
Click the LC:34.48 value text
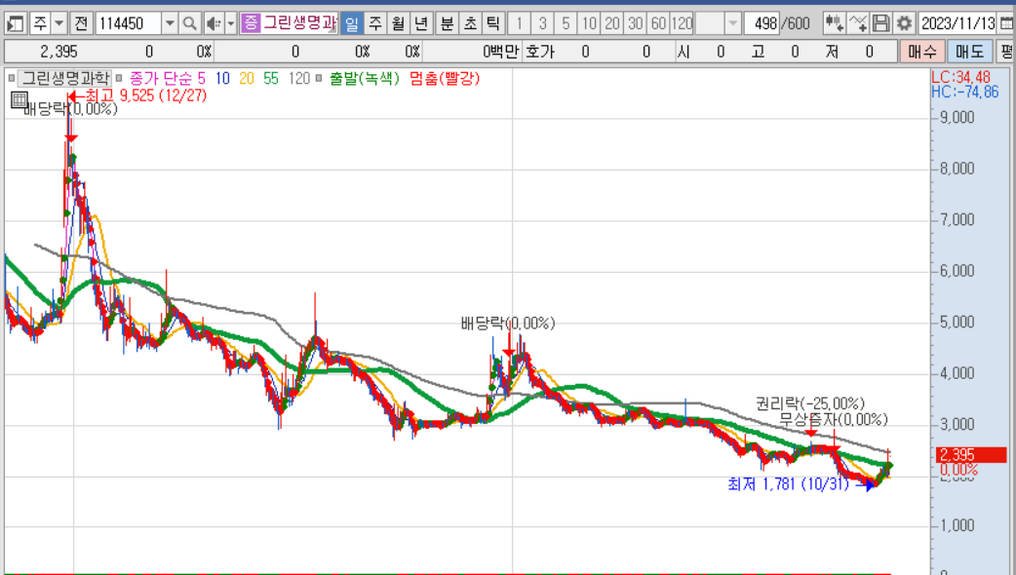pyautogui.click(x=960, y=77)
